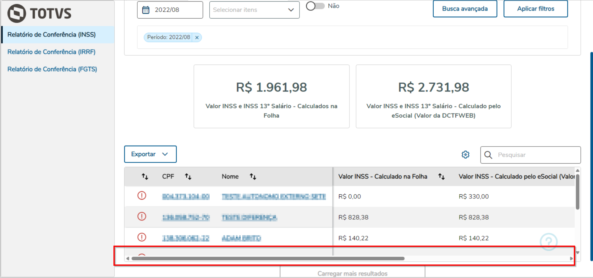The image size is (593, 278).
Task: Click the search magnifier icon
Action: click(x=488, y=155)
